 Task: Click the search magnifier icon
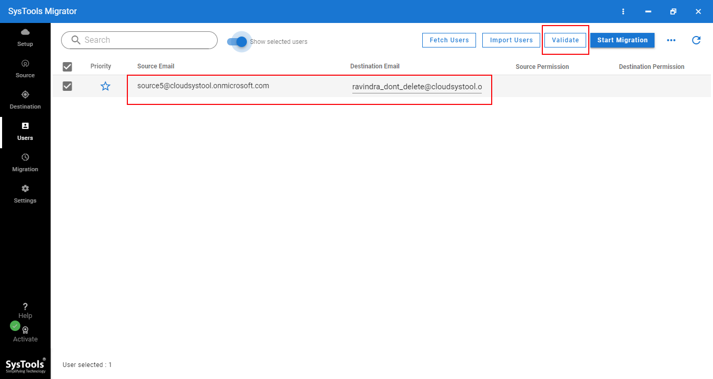point(76,40)
